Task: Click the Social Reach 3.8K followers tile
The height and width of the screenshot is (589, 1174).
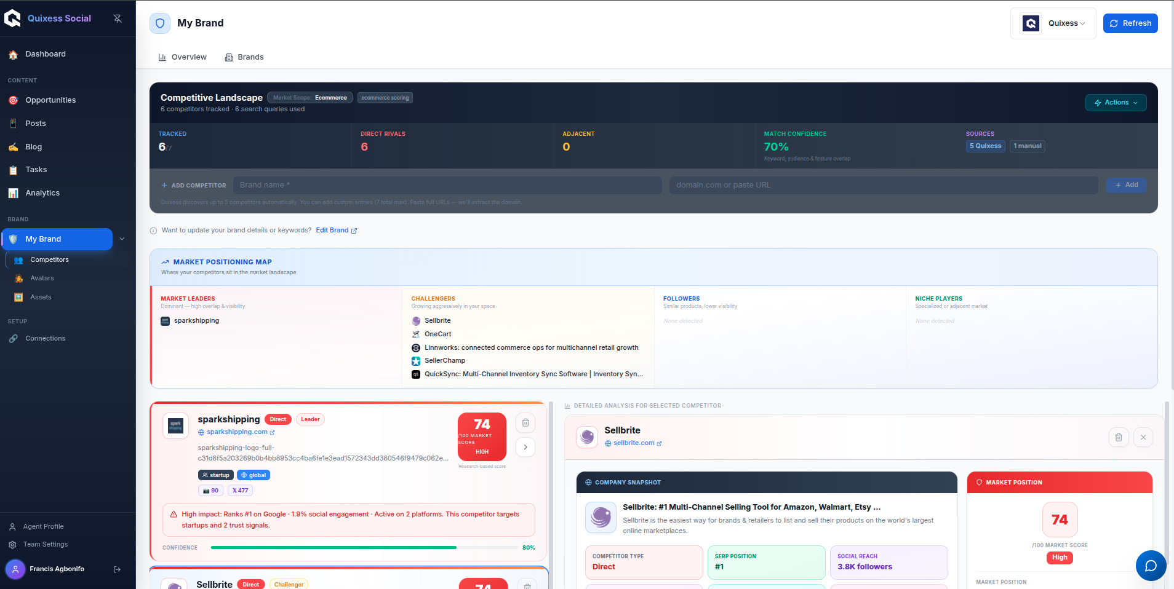Action: coord(888,563)
